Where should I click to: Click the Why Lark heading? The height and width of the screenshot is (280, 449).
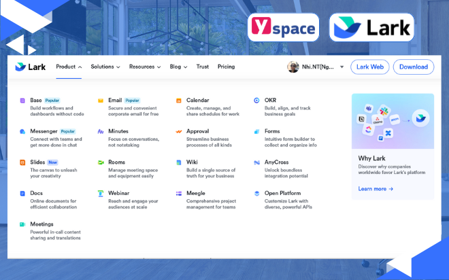pyautogui.click(x=371, y=158)
